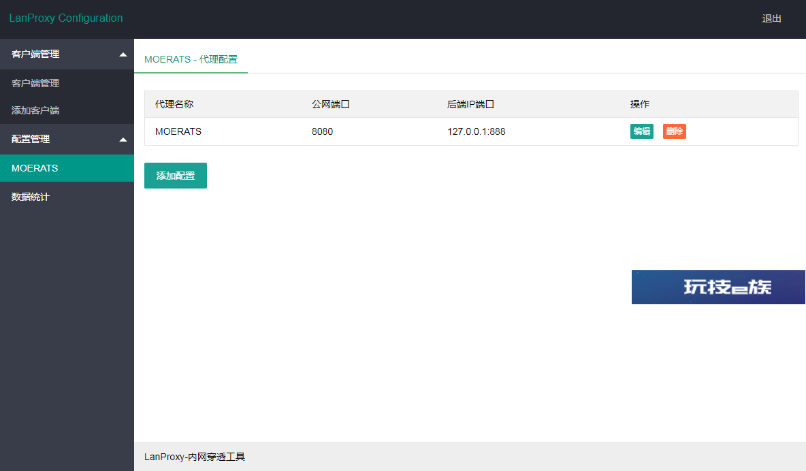Click the 代理名称 column header

pyautogui.click(x=174, y=104)
